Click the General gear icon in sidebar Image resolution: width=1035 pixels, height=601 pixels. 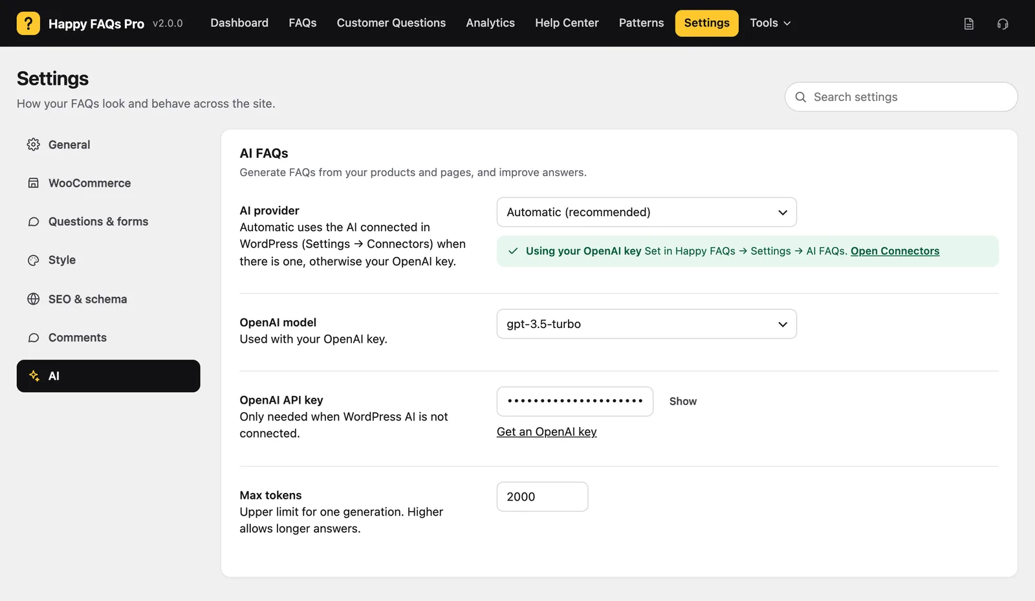pyautogui.click(x=34, y=145)
